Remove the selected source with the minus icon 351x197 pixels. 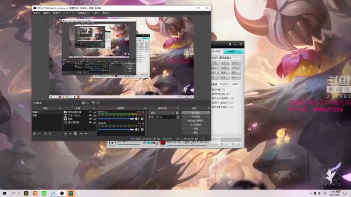coord(71,134)
